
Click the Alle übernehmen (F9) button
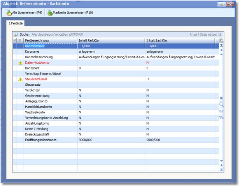coord(24,13)
